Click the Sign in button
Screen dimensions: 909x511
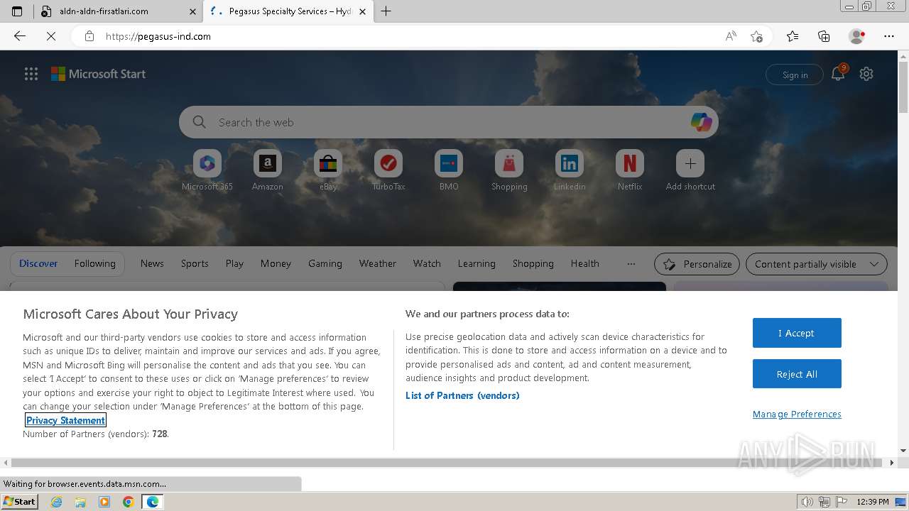pos(795,75)
